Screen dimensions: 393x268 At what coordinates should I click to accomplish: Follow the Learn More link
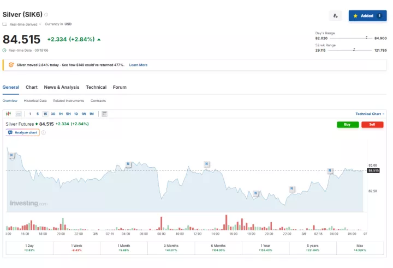(x=138, y=65)
